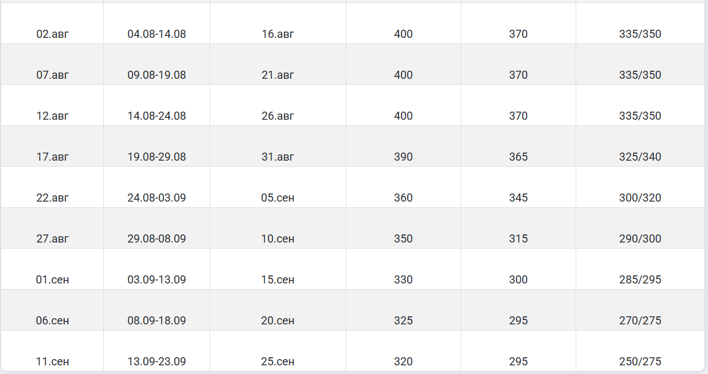
Task: Click the 27.авг date cell
Action: pos(52,239)
